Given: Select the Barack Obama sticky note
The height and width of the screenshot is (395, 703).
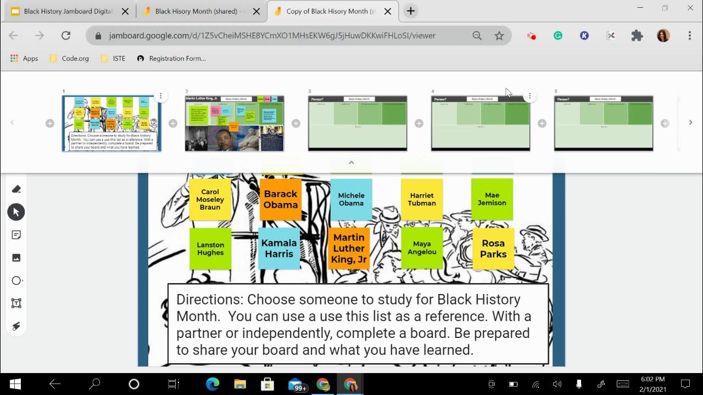Looking at the screenshot, I should click(x=281, y=199).
